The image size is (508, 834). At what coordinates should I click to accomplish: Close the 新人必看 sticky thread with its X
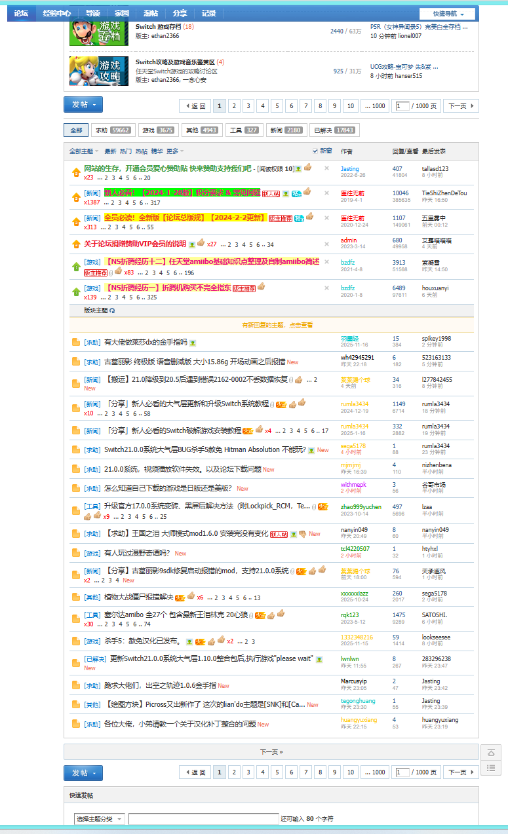[x=326, y=193]
